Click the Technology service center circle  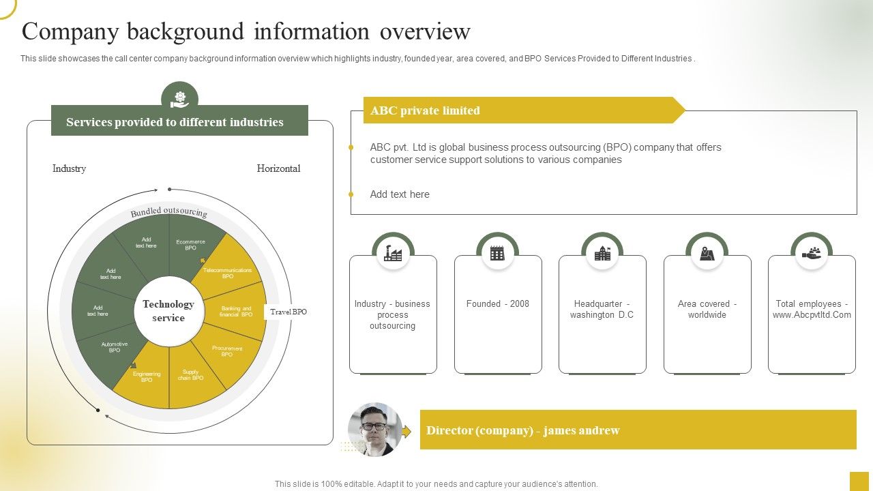point(168,311)
